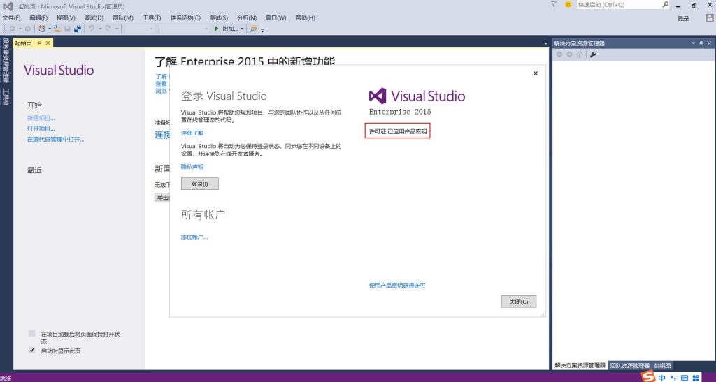Click the 详细了解 learn more link
The width and height of the screenshot is (716, 382).
[x=192, y=133]
